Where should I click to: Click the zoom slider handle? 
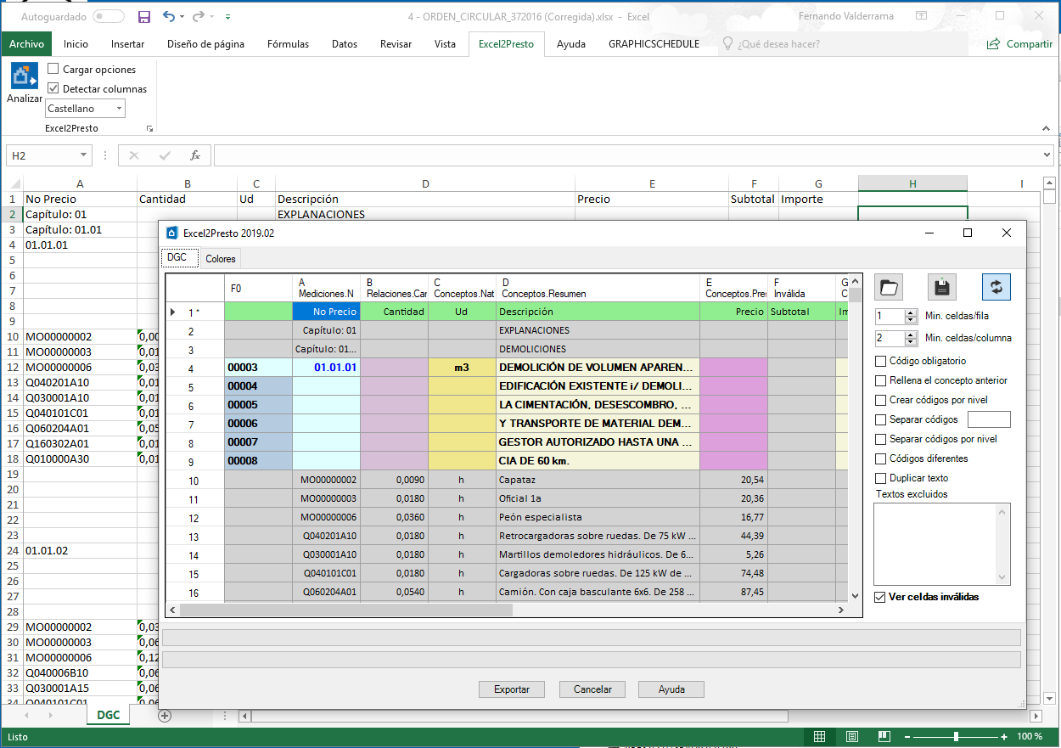[x=957, y=736]
